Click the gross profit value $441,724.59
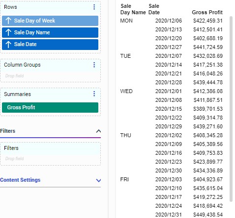 (208, 47)
